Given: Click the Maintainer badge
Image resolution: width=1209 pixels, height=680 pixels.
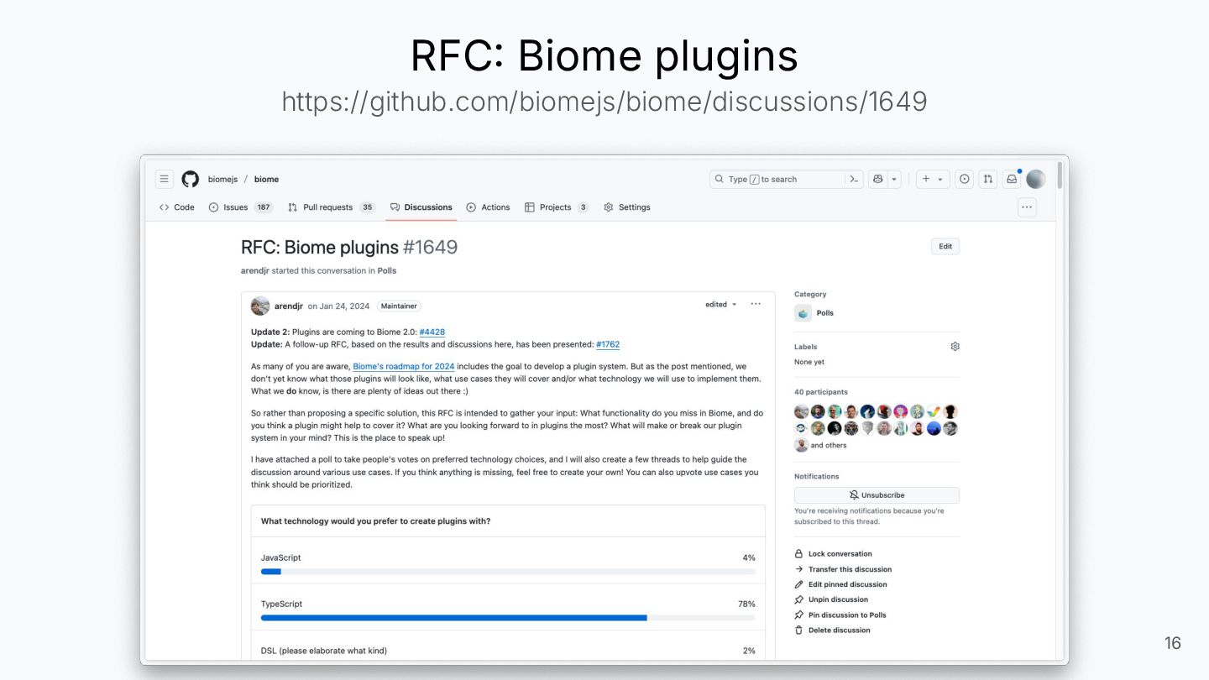Looking at the screenshot, I should pos(399,306).
